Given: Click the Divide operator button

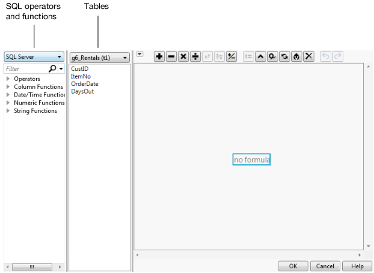Looking at the screenshot, I should (x=195, y=56).
